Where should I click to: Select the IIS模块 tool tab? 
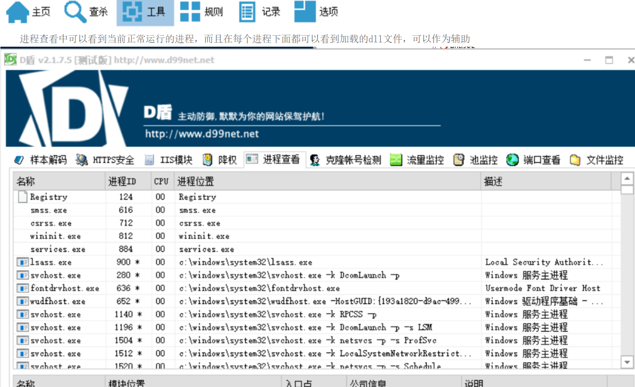tap(169, 160)
